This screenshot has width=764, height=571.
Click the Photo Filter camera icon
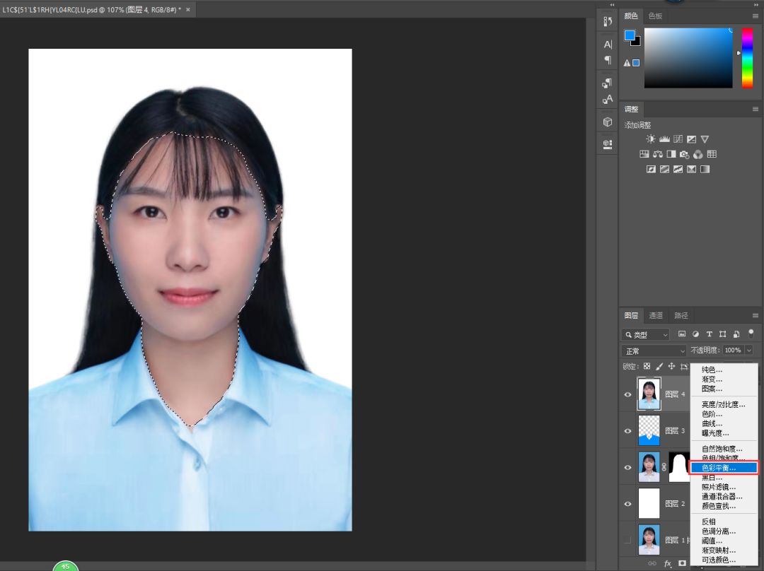684,154
